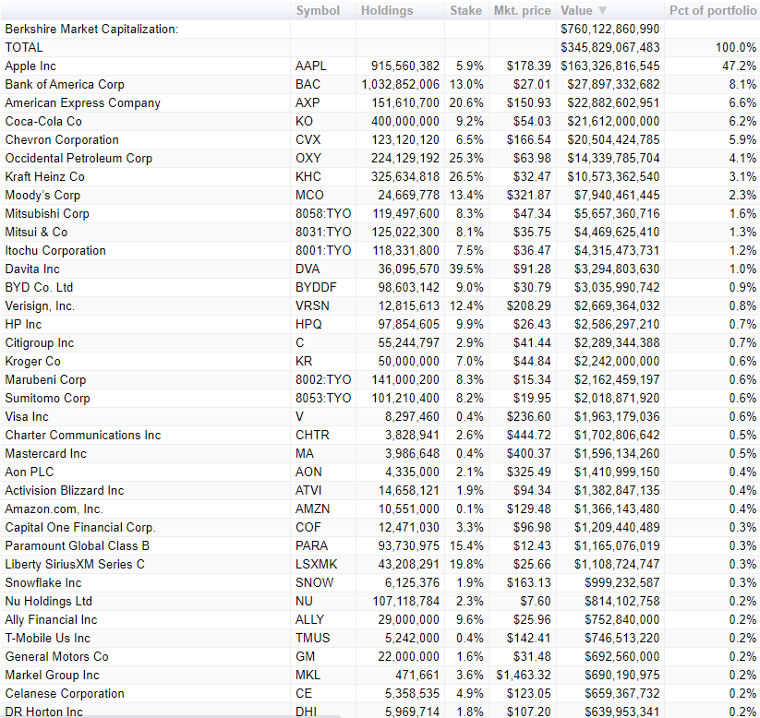The width and height of the screenshot is (760, 718).
Task: Select Verisign, Inc. name
Action: 40,305
